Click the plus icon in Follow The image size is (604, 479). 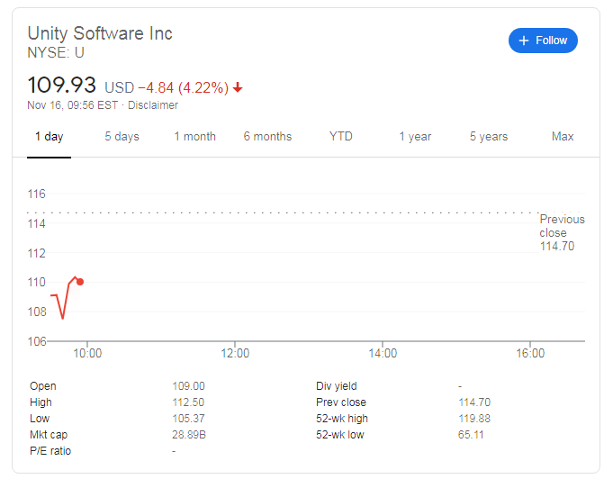click(x=524, y=41)
